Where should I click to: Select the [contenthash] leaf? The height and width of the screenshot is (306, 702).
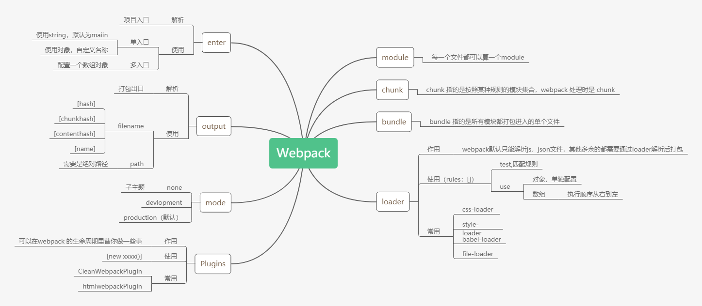[x=75, y=134]
